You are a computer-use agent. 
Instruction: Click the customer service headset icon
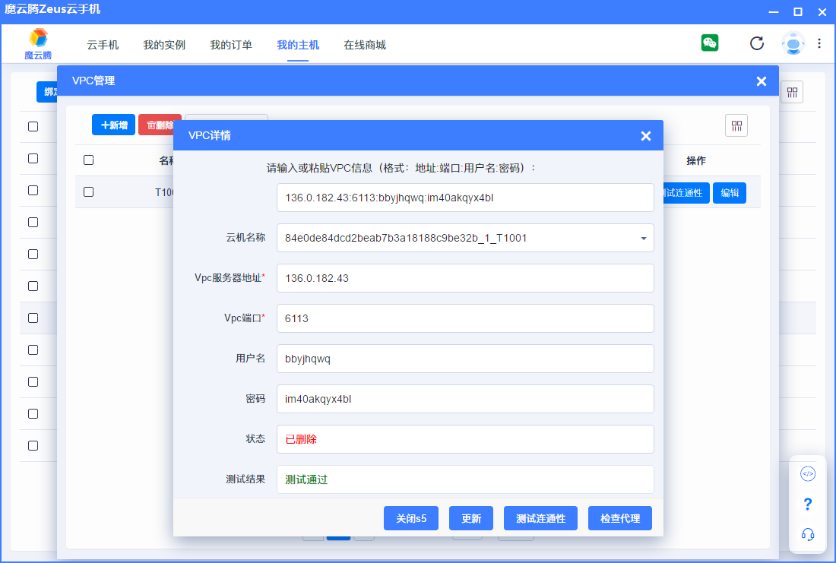coord(808,535)
